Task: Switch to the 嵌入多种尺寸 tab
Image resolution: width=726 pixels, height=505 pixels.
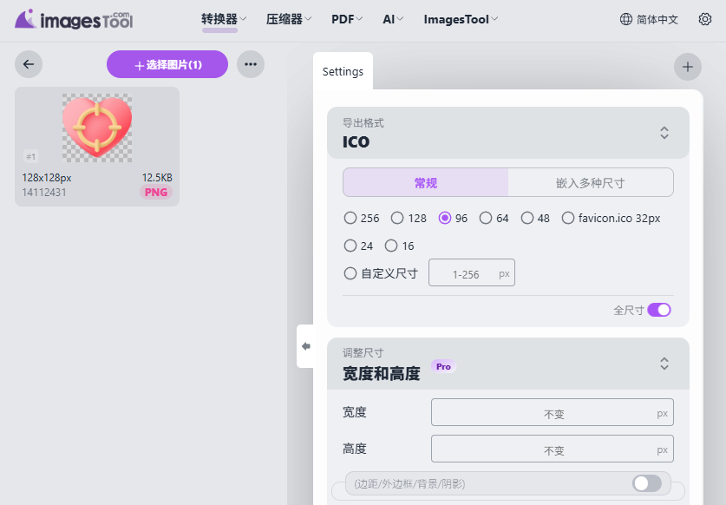Action: pos(590,182)
